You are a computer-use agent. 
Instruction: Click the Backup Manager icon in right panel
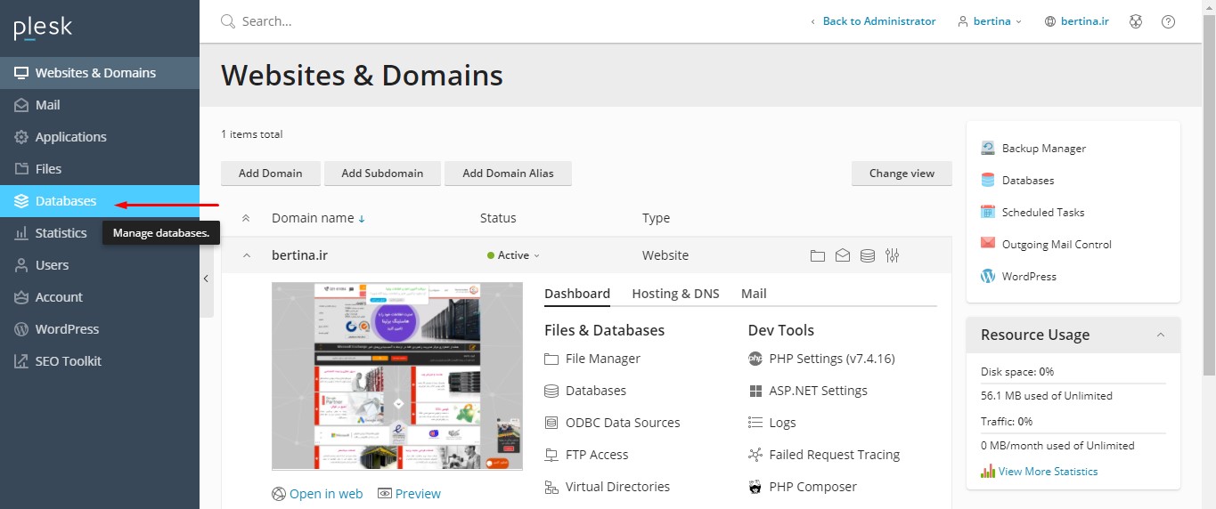click(x=987, y=149)
